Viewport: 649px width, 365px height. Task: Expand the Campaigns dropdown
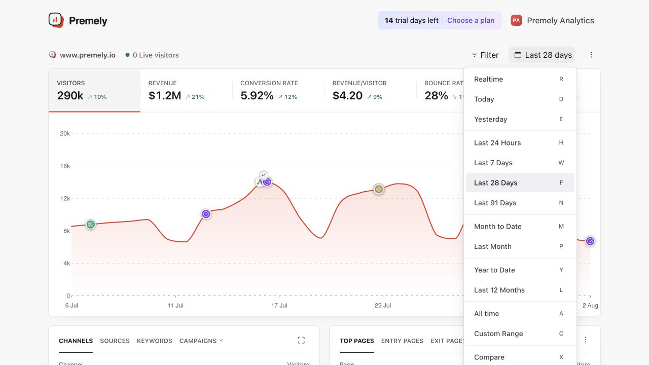(201, 341)
